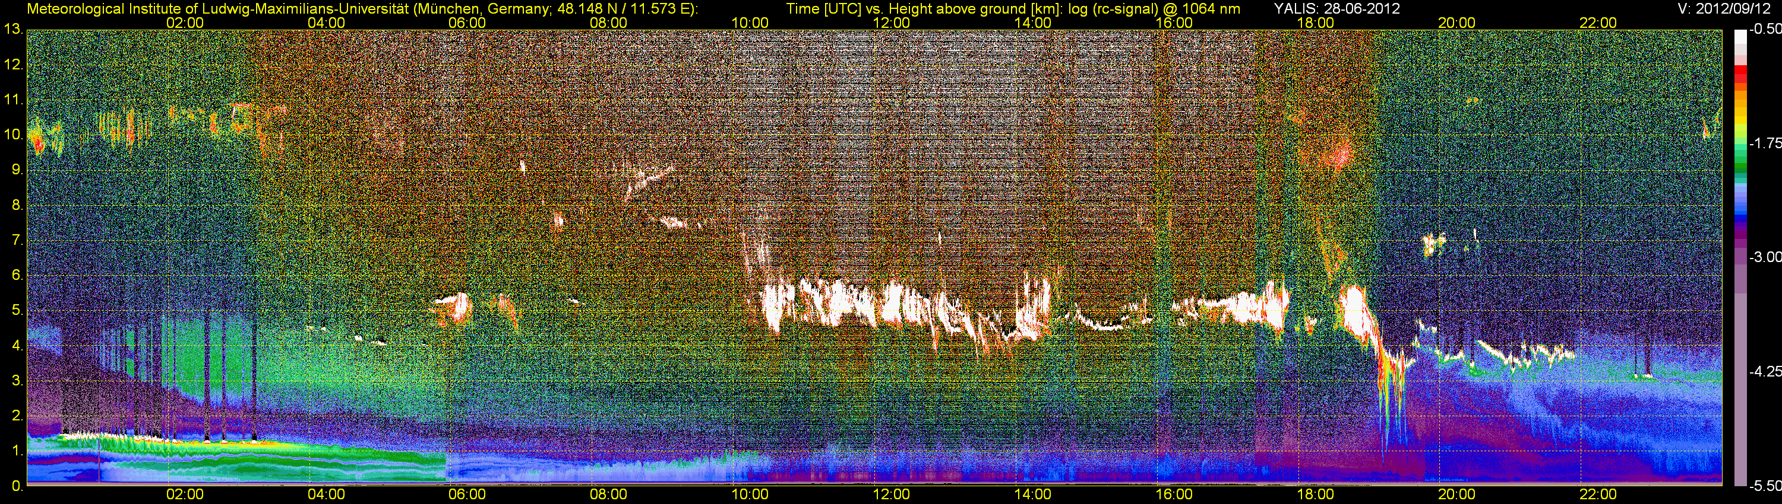Click the 4 km height axis label
This screenshot has width=1782, height=504.
point(17,346)
